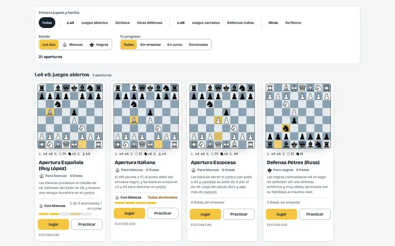Click the 'centro' link in Italiana description

[x=160, y=187]
